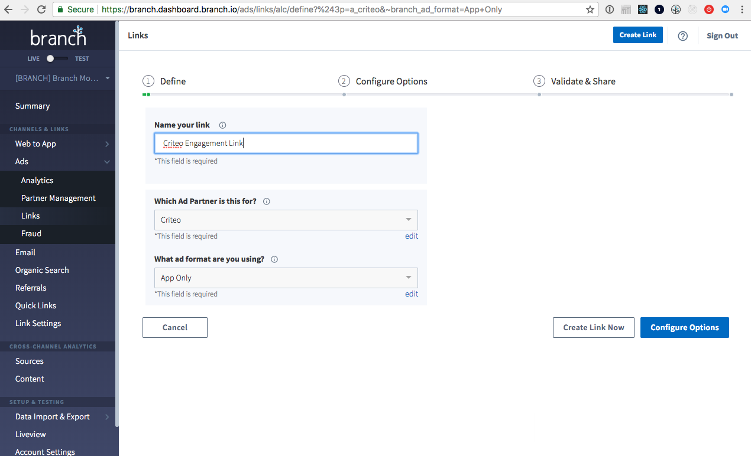
Task: Go to Summary in the sidebar
Action: [x=33, y=106]
